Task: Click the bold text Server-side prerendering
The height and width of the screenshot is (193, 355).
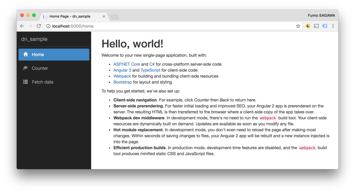Action: (x=138, y=106)
